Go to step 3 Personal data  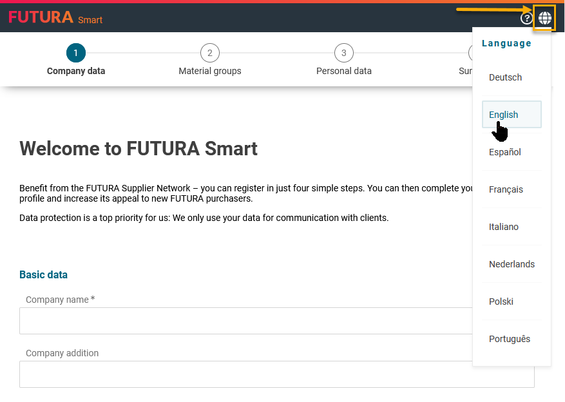click(343, 53)
